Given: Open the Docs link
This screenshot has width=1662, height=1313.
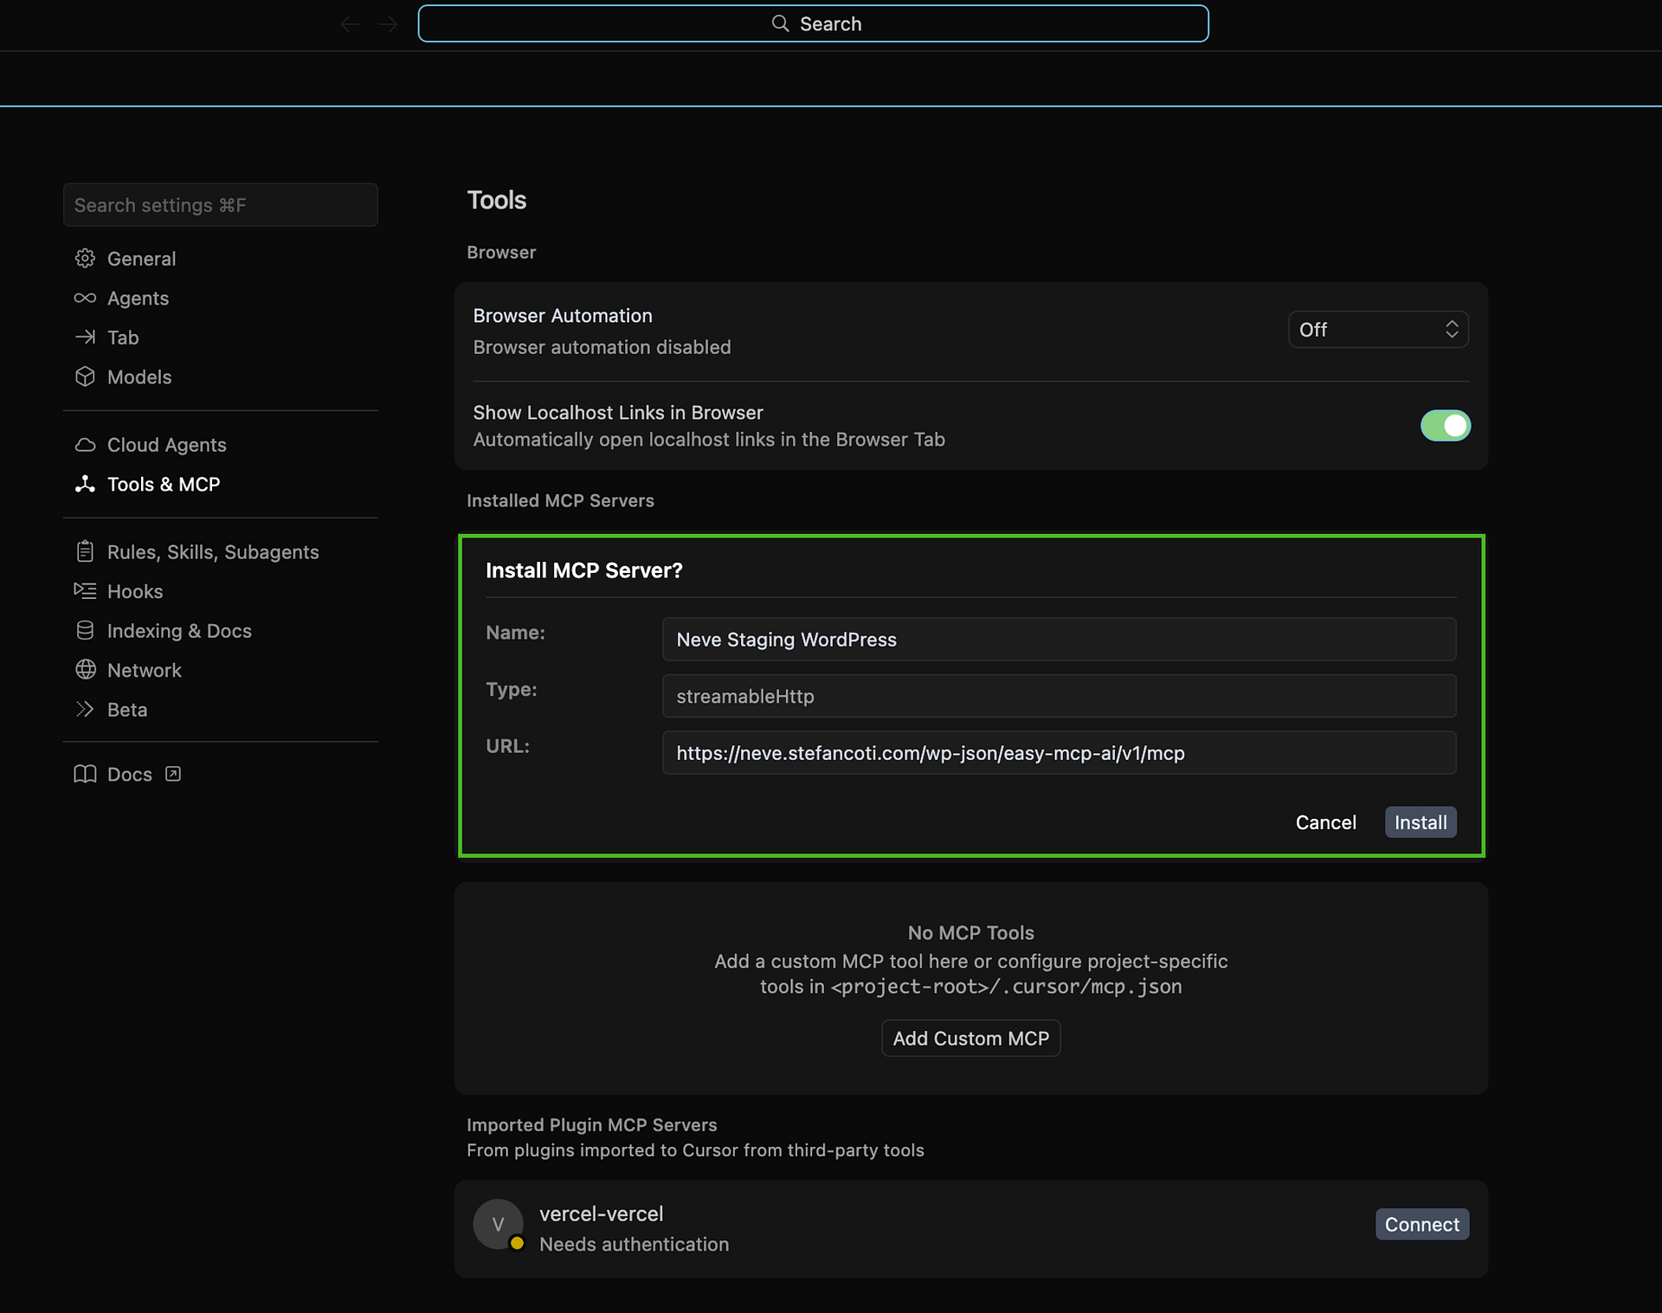Looking at the screenshot, I should coord(128,774).
